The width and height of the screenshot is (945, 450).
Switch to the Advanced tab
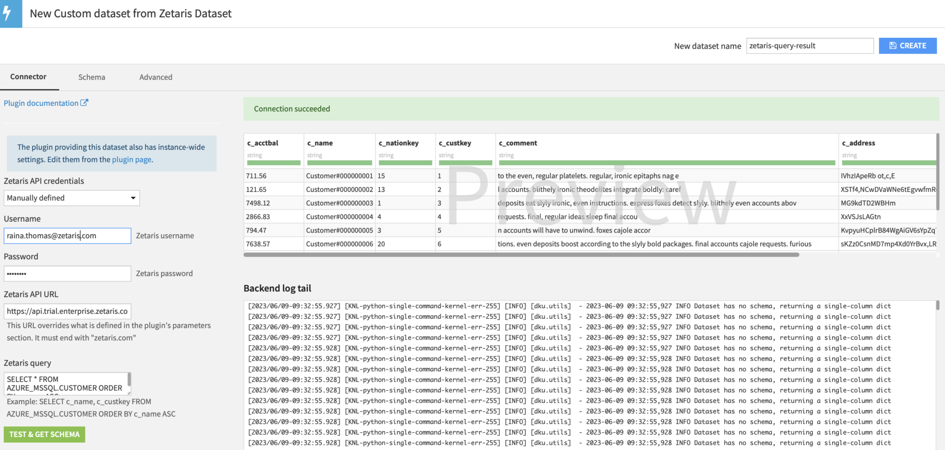click(x=156, y=77)
